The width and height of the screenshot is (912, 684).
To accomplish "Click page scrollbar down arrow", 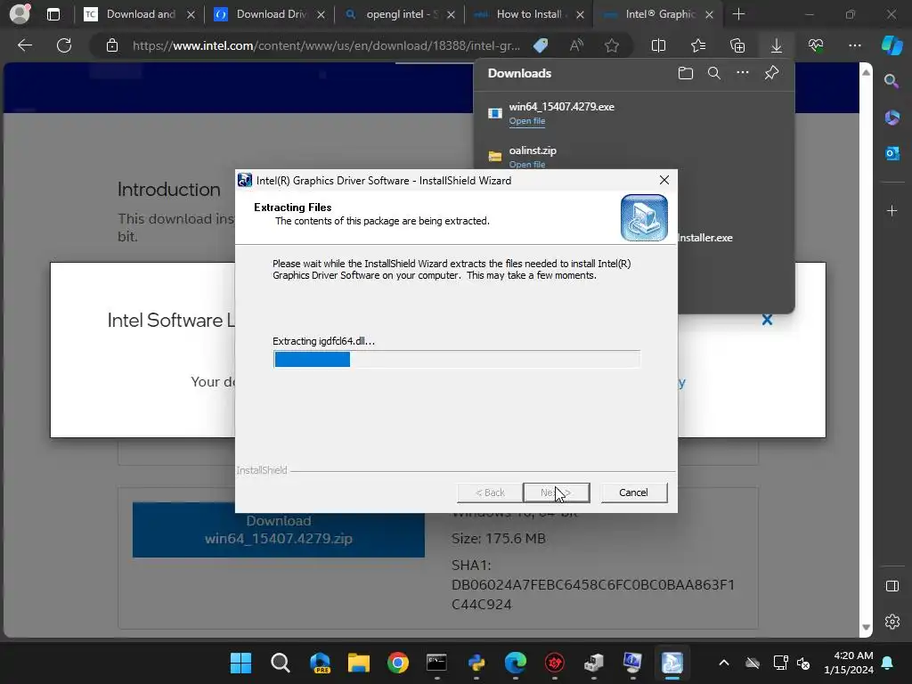I will point(866,627).
